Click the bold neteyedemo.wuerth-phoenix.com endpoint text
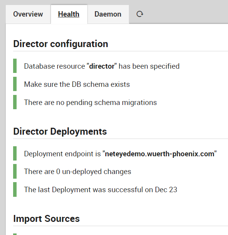The width and height of the screenshot is (228, 235). pos(160,154)
